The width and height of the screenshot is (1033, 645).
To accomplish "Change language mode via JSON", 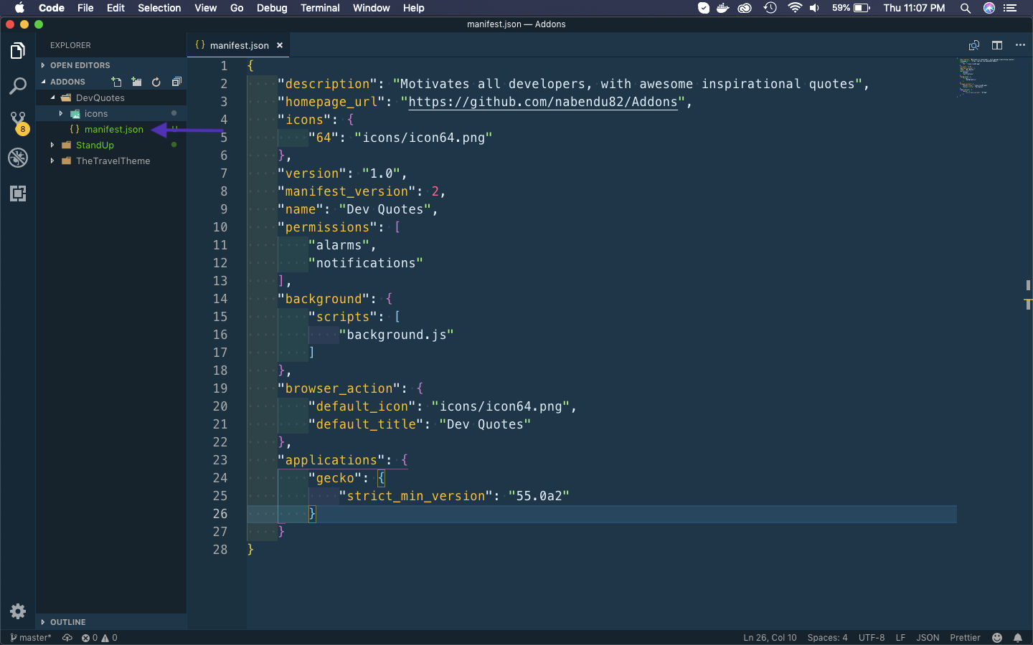I will pyautogui.click(x=928, y=638).
